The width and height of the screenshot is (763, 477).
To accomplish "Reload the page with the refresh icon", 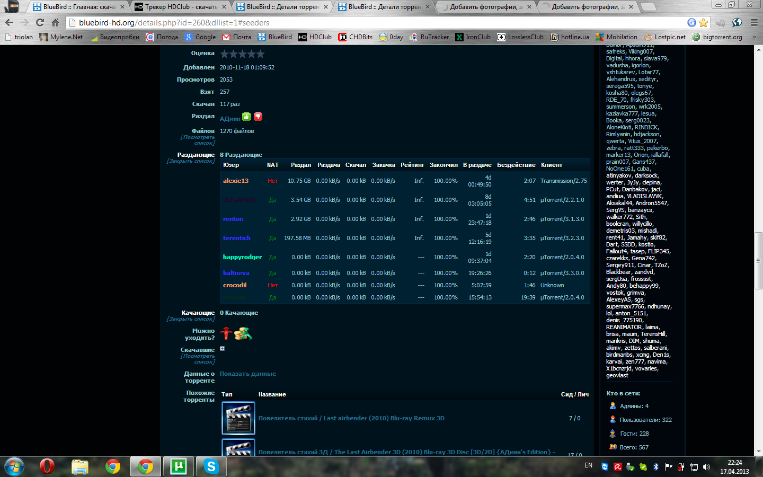I will pos(40,22).
